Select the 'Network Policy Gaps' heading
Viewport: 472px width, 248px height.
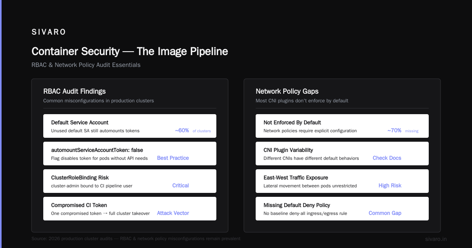click(287, 91)
